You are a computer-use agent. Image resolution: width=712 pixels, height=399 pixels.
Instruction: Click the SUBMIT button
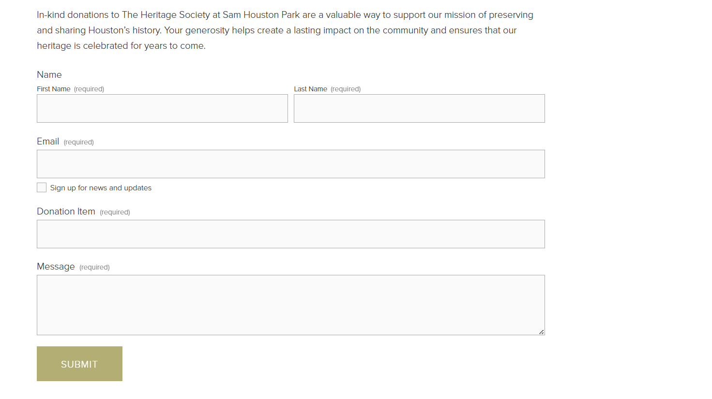79,364
